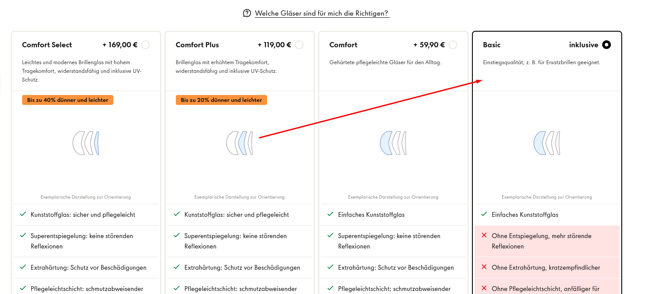Select the Comfort Select radio button
653x294 pixels.
145,45
